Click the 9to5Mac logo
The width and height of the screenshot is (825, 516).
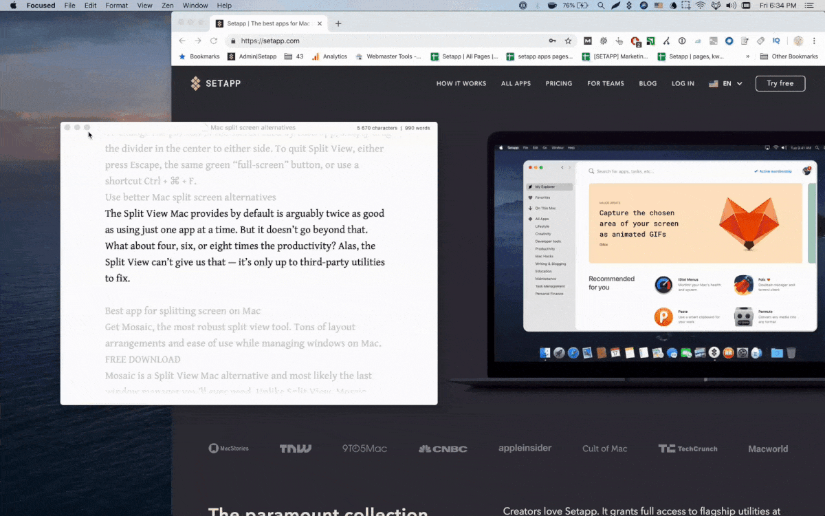tap(364, 449)
